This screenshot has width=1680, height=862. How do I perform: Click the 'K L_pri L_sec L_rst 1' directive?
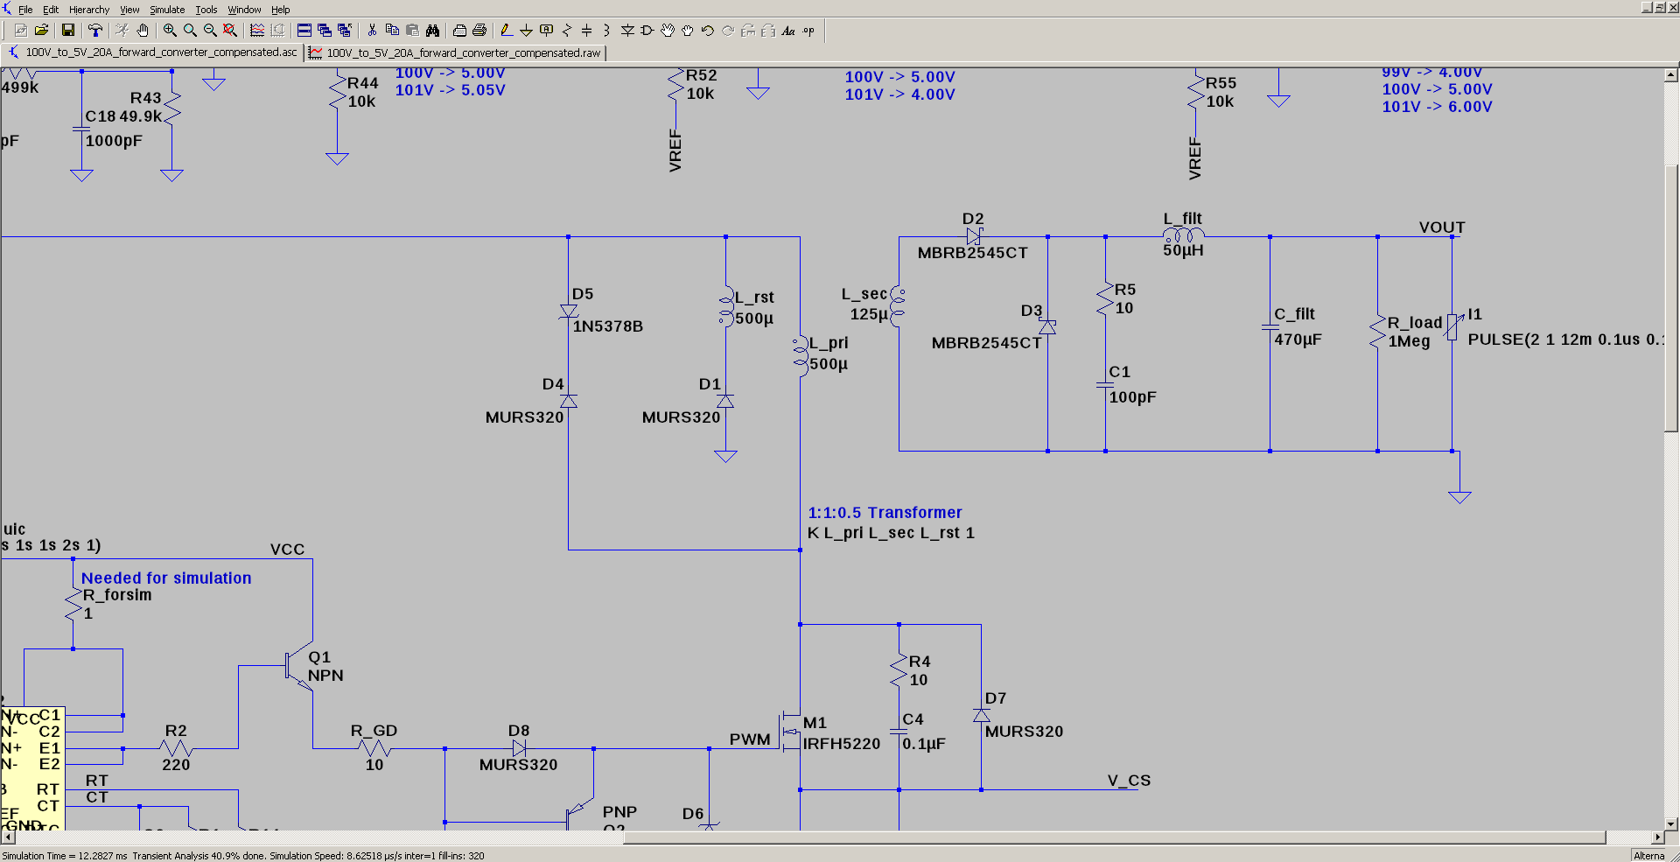point(891,533)
